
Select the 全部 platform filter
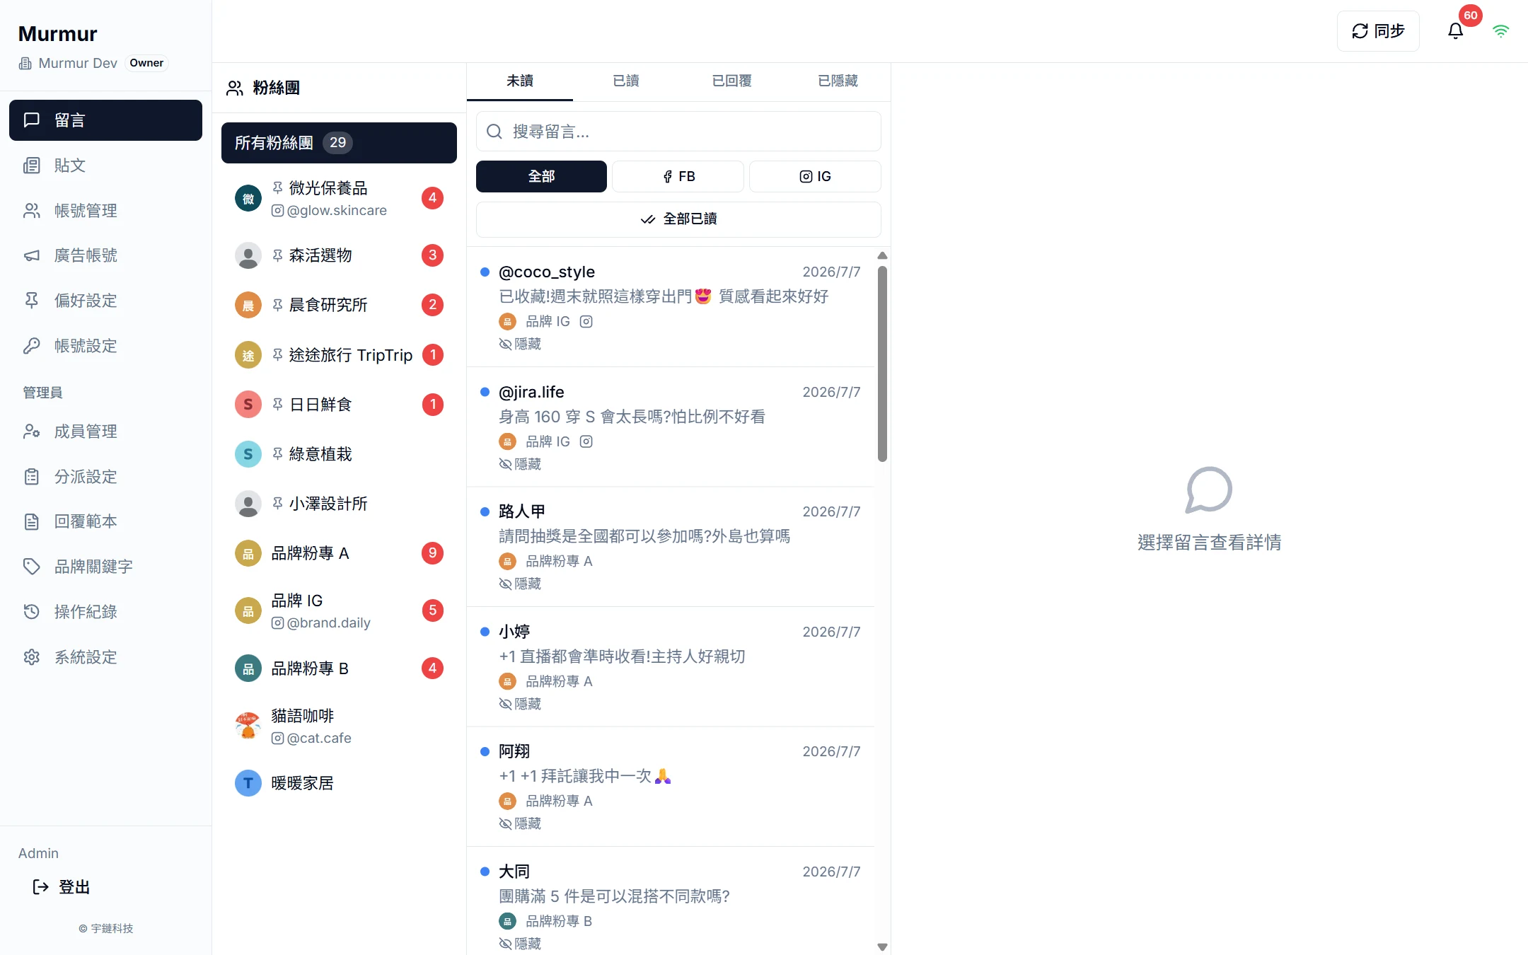point(541,176)
